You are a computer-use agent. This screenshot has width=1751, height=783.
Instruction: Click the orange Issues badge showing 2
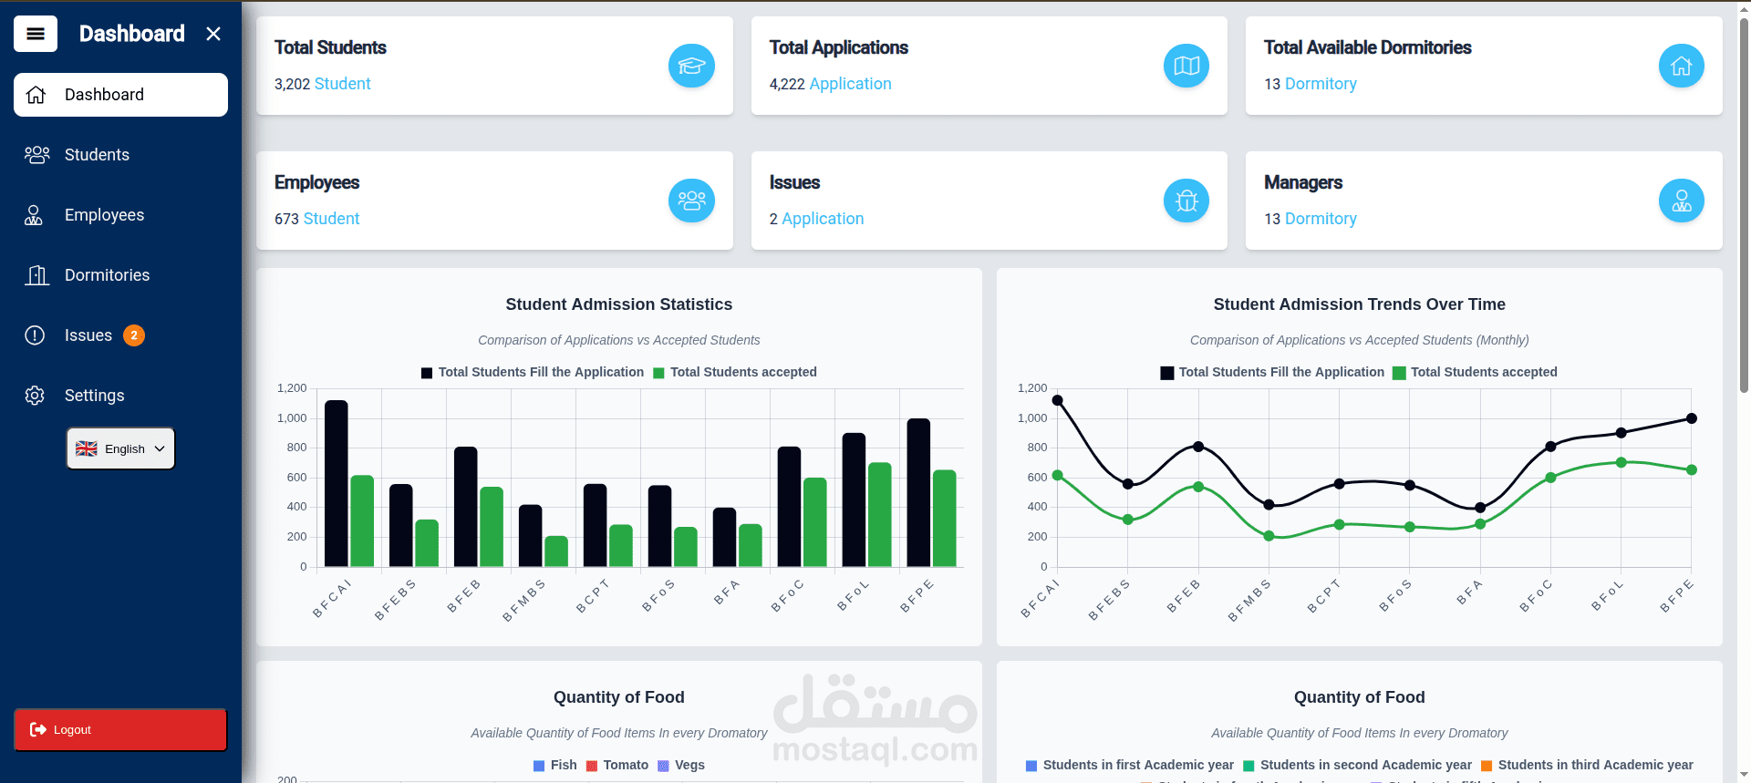click(x=134, y=335)
